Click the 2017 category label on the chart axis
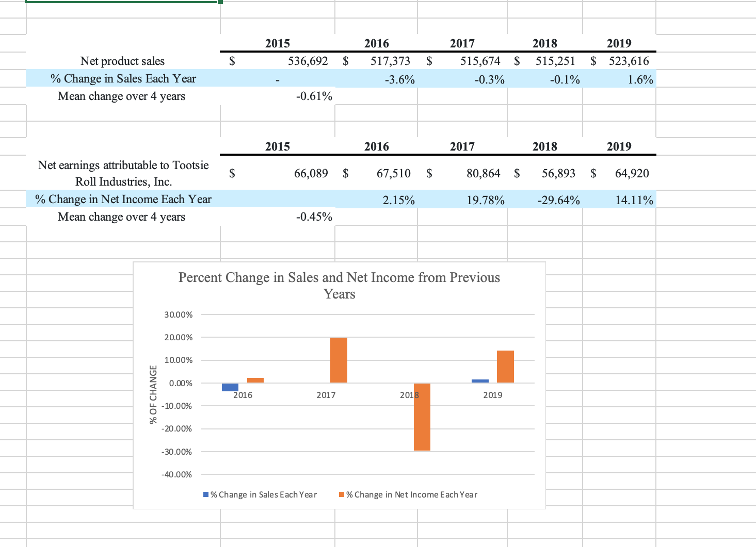 326,395
